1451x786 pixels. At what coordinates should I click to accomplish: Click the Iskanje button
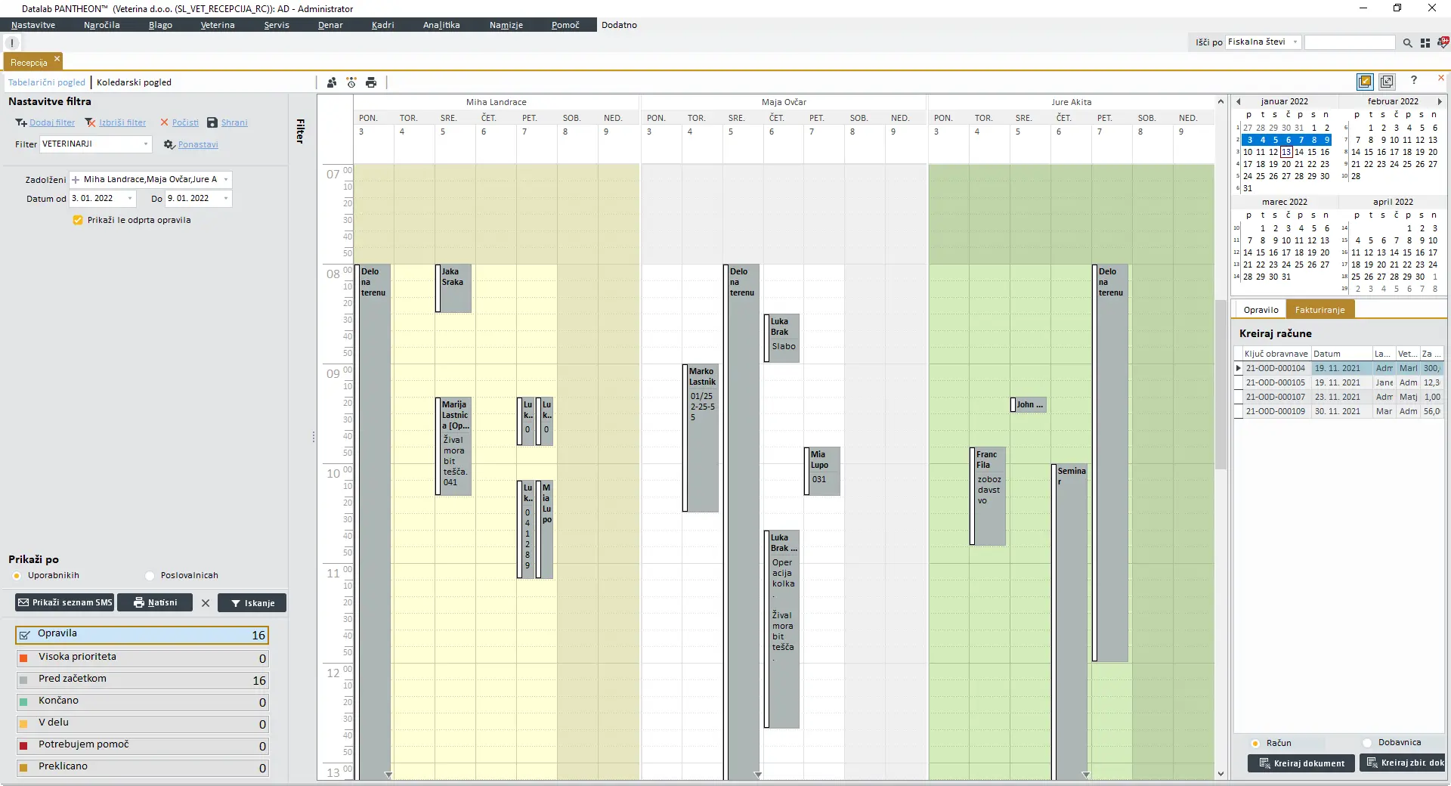[252, 603]
